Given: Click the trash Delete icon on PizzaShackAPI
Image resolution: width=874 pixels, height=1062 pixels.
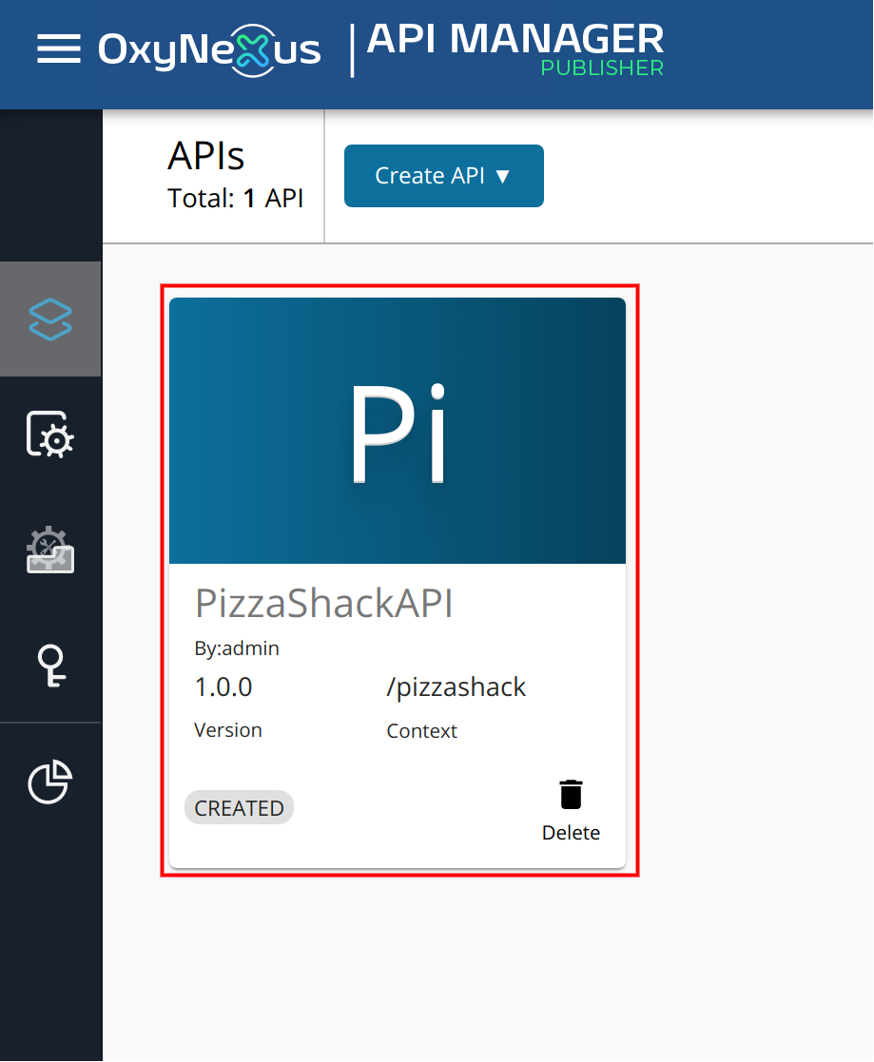Looking at the screenshot, I should [572, 795].
